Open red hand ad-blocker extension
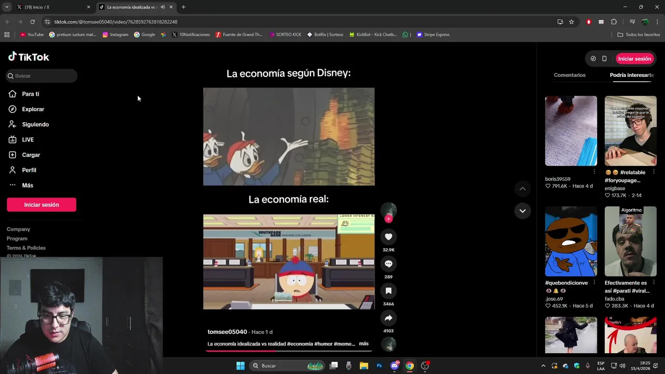This screenshot has height=374, width=665. [589, 22]
